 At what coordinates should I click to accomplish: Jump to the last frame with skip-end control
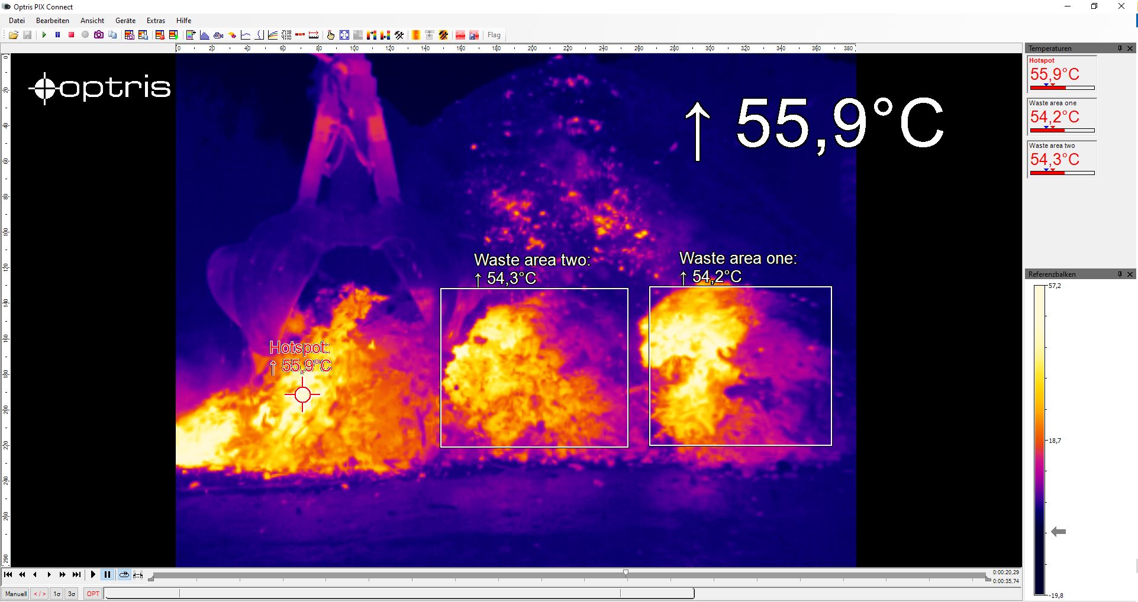(77, 574)
